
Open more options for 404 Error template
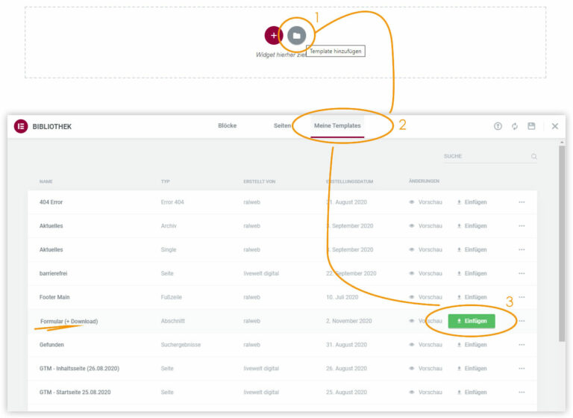[522, 202]
